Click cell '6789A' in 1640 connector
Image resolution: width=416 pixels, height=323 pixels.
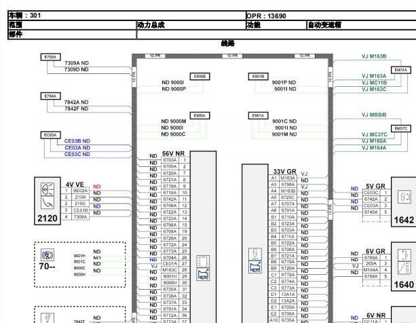tap(371, 257)
